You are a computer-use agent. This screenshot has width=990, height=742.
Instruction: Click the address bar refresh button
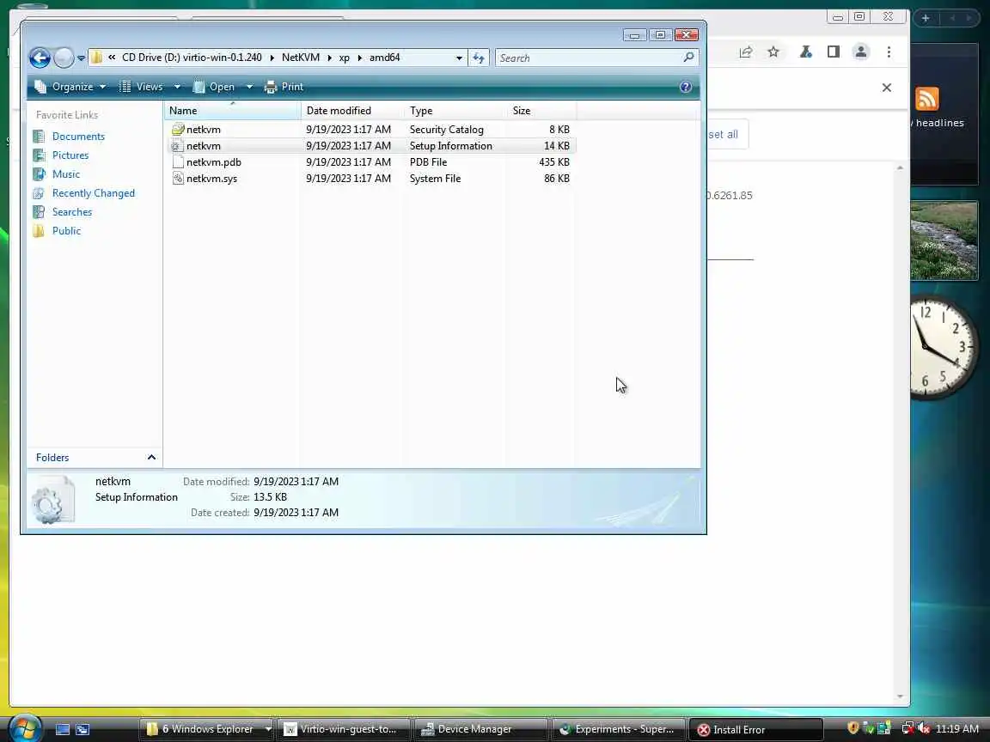479,58
